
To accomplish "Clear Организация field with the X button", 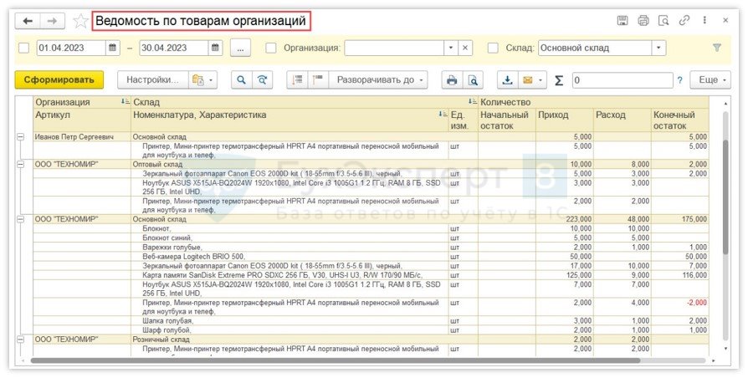I will 465,48.
